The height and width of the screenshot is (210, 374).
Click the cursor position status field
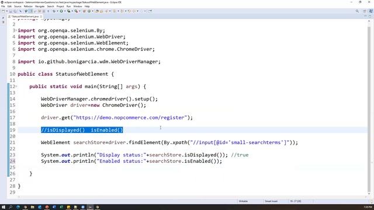point(295,201)
